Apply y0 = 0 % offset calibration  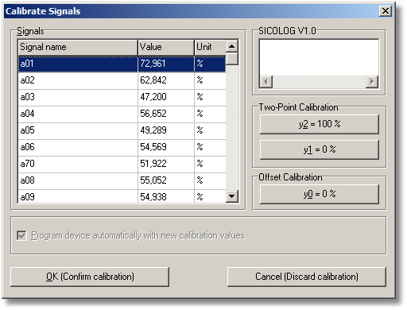click(x=320, y=194)
